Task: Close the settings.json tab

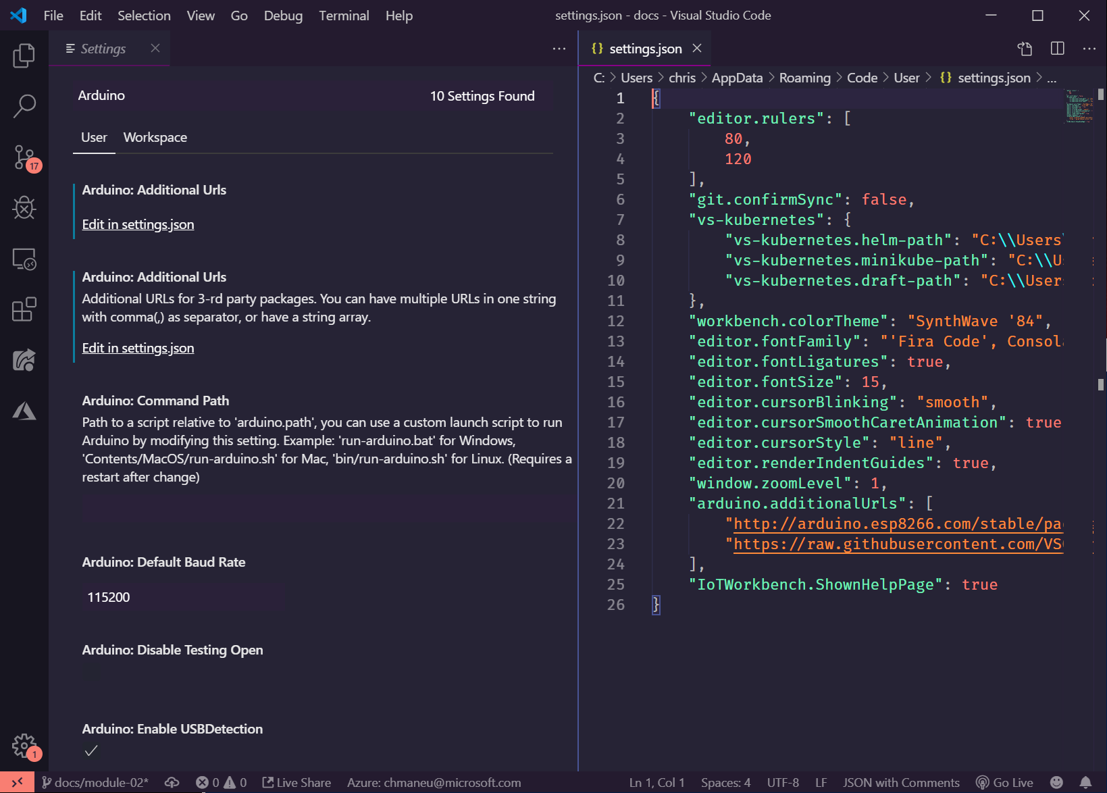Action: 697,48
